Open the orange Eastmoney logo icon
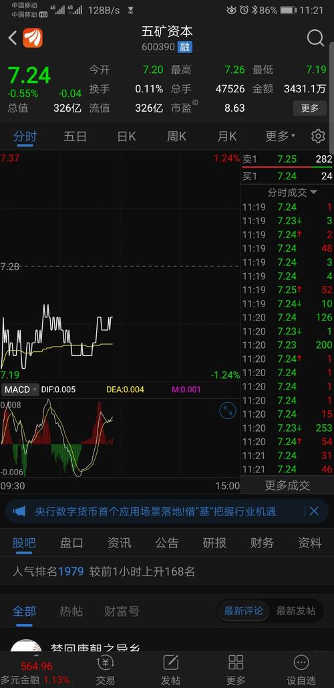Image resolution: width=334 pixels, height=688 pixels. (x=33, y=37)
